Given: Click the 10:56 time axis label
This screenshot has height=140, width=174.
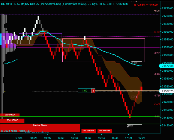Looking at the screenshot, I should pos(47,138).
